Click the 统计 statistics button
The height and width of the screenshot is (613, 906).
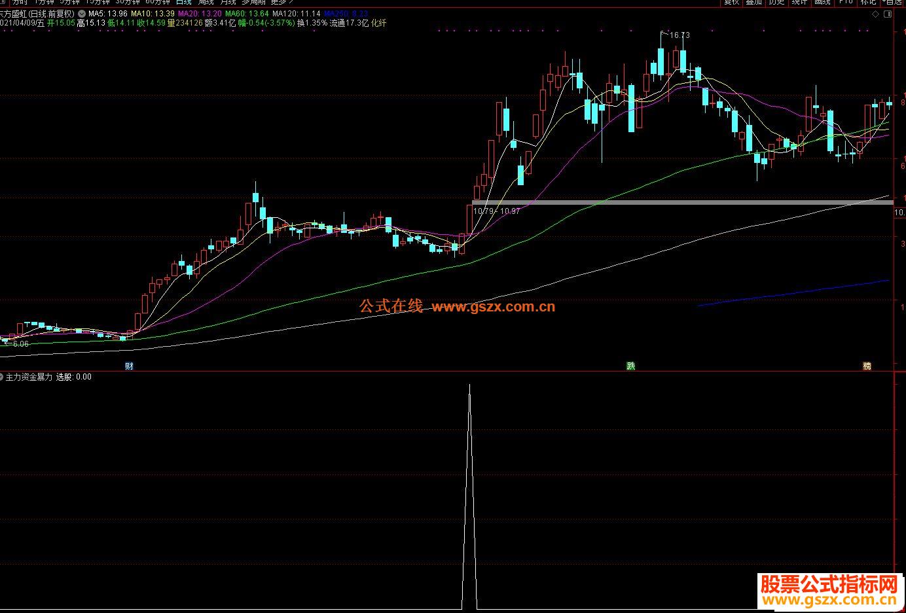tap(799, 3)
